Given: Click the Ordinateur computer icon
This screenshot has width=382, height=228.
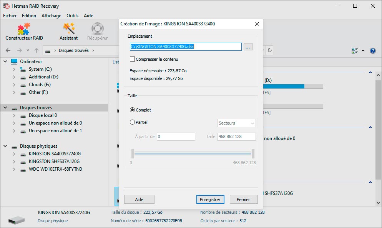Looking at the screenshot, I should pyautogui.click(x=14, y=62).
